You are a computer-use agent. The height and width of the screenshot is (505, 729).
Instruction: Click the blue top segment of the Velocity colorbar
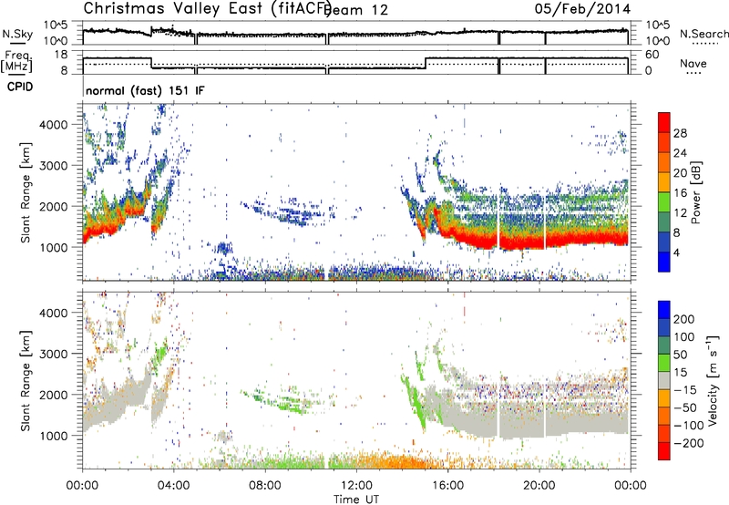coord(664,310)
